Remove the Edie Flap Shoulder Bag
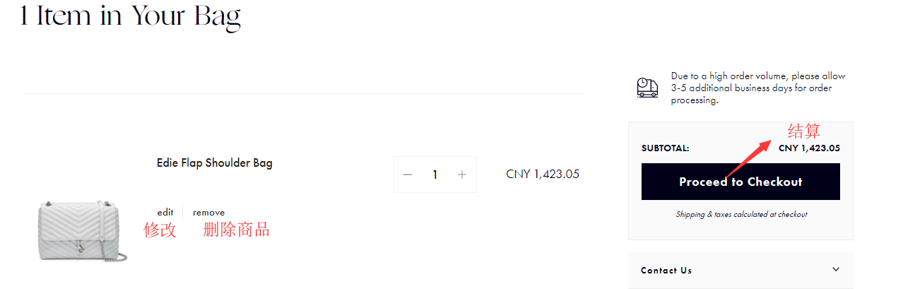The image size is (903, 289). coord(208,213)
